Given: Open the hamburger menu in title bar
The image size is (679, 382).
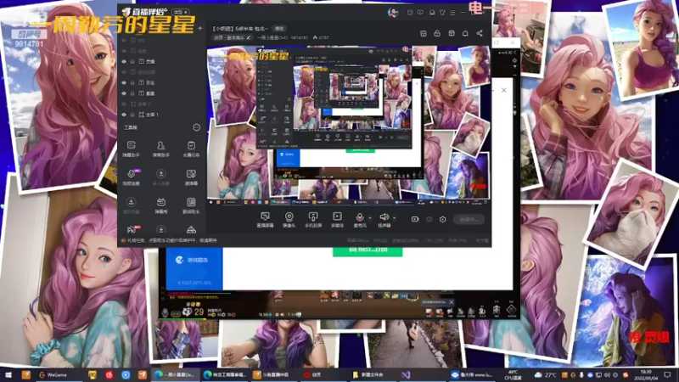Looking at the screenshot, I should [x=452, y=13].
